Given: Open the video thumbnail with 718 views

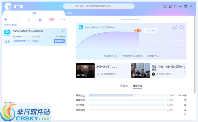Looking at the screenshot, I should pyautogui.click(x=85, y=71).
